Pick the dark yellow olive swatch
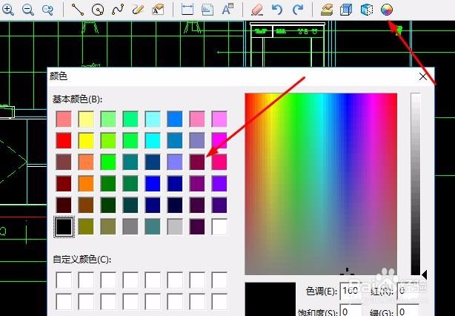Viewport: 455px width, 316px height. pyautogui.click(x=86, y=226)
